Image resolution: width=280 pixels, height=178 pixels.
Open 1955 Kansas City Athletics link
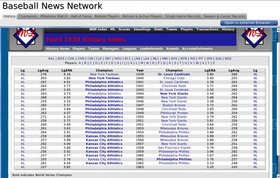pos(104,136)
